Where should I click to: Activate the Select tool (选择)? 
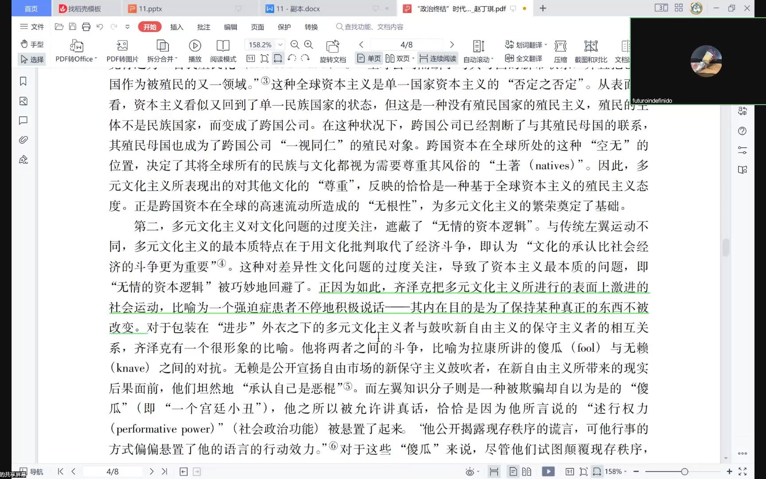pos(32,59)
